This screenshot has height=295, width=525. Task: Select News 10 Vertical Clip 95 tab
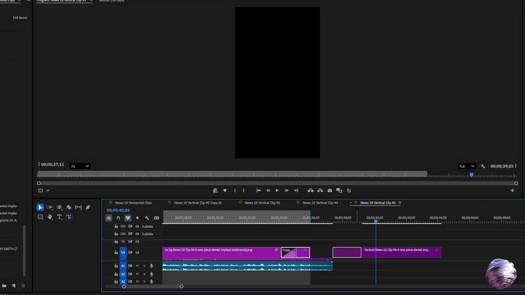pyautogui.click(x=378, y=203)
